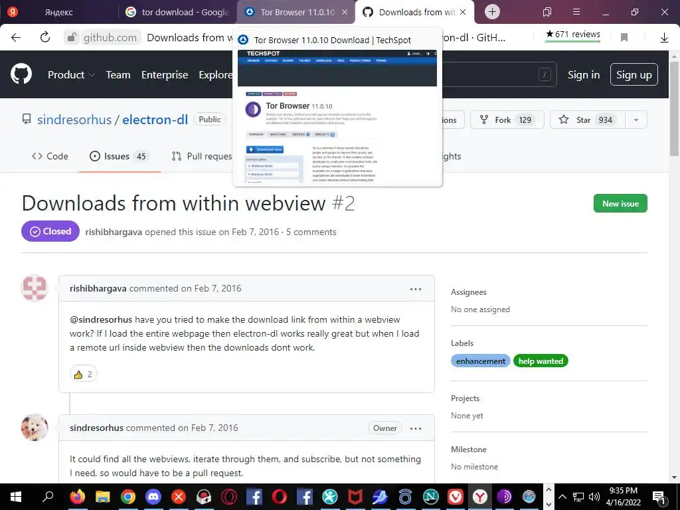Open the notification center

pyautogui.click(x=659, y=497)
